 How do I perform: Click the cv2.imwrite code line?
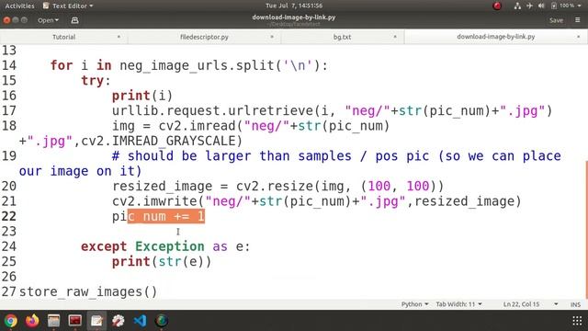tap(317, 201)
